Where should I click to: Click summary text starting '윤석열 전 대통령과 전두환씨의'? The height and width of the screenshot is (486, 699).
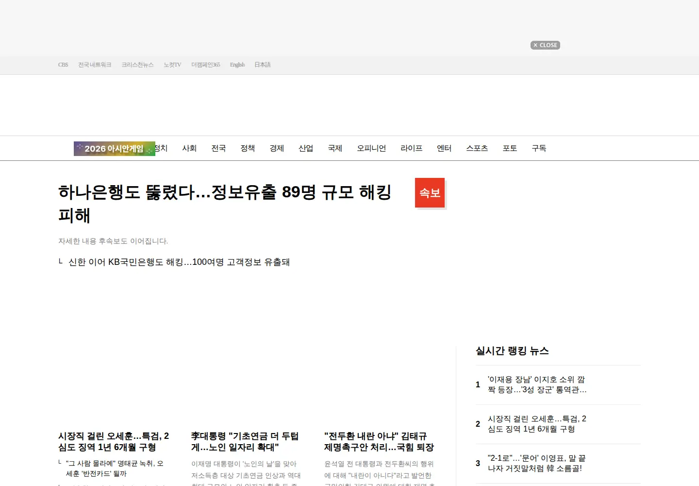(379, 472)
